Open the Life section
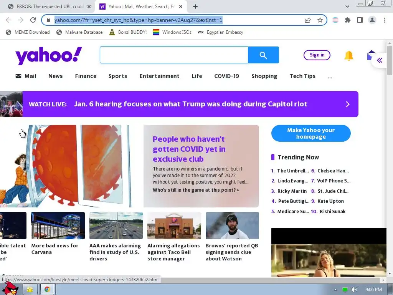The image size is (393, 295). (x=197, y=76)
